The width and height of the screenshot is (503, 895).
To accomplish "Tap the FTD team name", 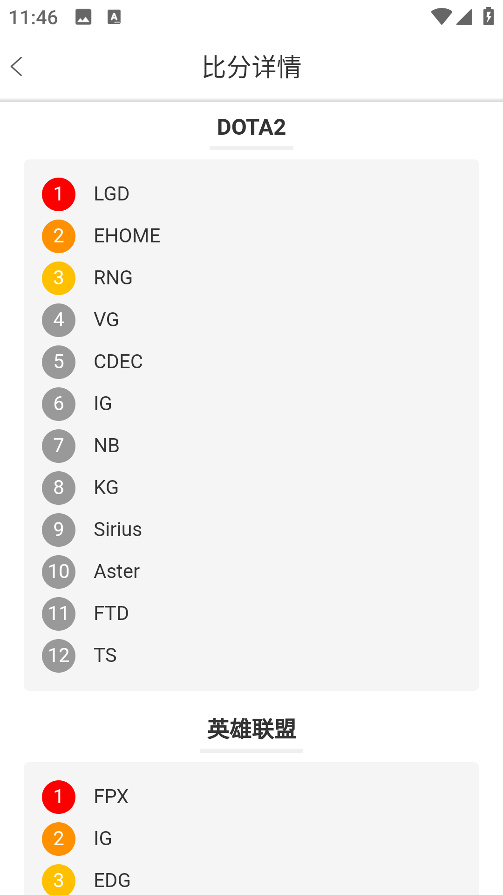I will coord(111,613).
